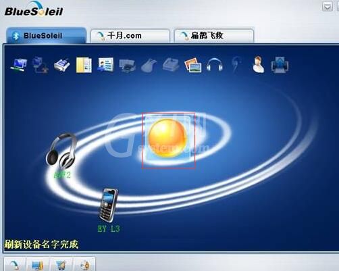339x271 pixels.
Task: Select the Dial-up Networking service icon
Action: pyautogui.click(x=40, y=65)
